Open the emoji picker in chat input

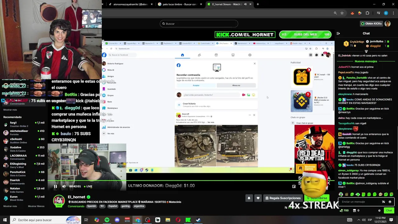click(x=390, y=202)
